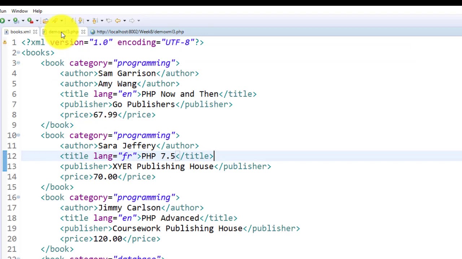Viewport: 462px width, 259px height.
Task: Open the Next Annotation dropdown arrow
Action: tap(88, 21)
